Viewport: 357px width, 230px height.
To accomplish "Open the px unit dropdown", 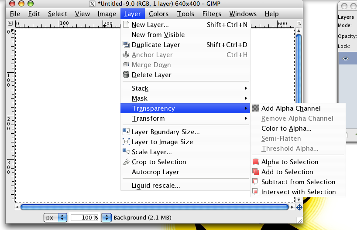I will tap(55, 217).
